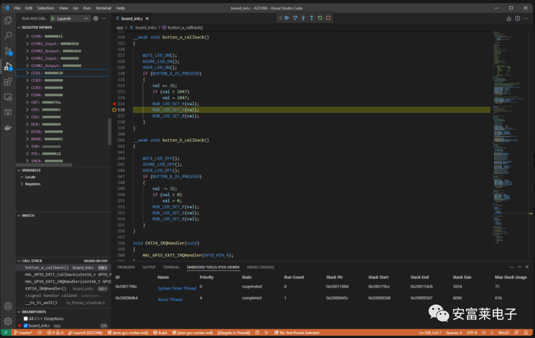The height and width of the screenshot is (338, 535).
Task: Open the Search view in activity bar
Action: [8, 36]
